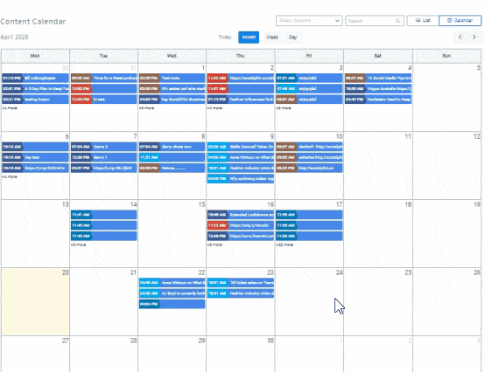Select the Week view tab
This screenshot has height=372, width=485.
pos(272,37)
